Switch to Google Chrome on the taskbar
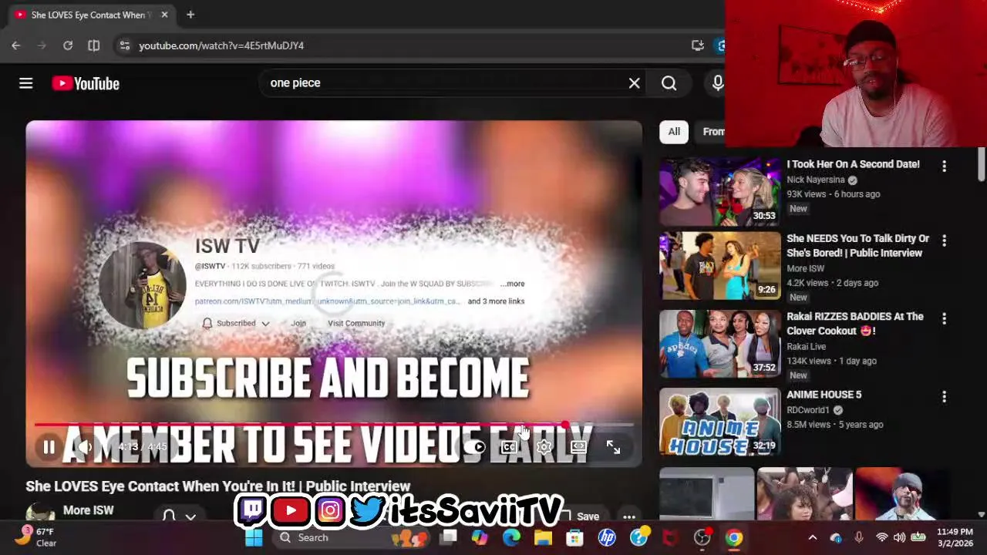The image size is (987, 555). 733,537
